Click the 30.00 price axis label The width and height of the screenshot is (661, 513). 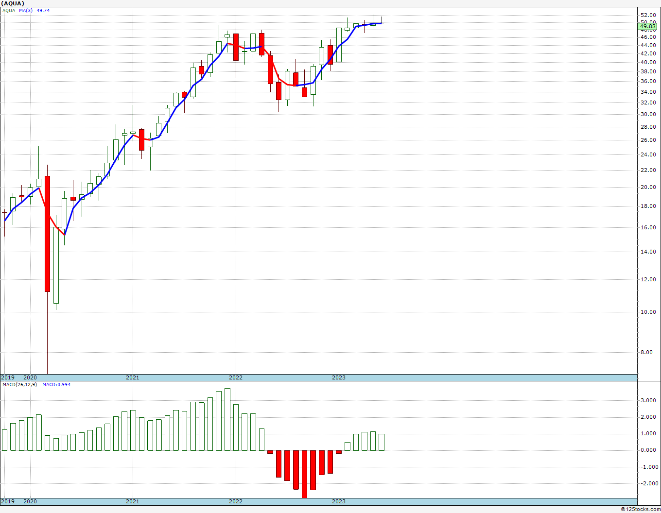point(648,114)
